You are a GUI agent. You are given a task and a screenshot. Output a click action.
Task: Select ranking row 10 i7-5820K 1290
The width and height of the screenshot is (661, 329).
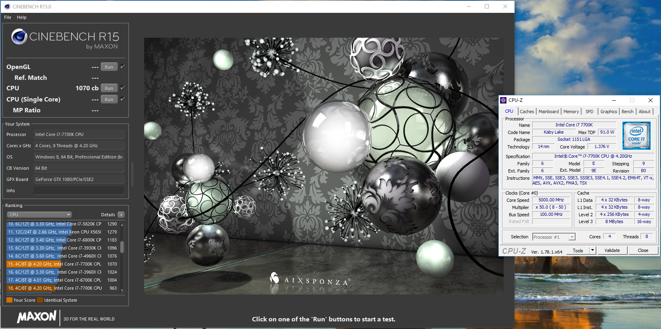pyautogui.click(x=63, y=224)
